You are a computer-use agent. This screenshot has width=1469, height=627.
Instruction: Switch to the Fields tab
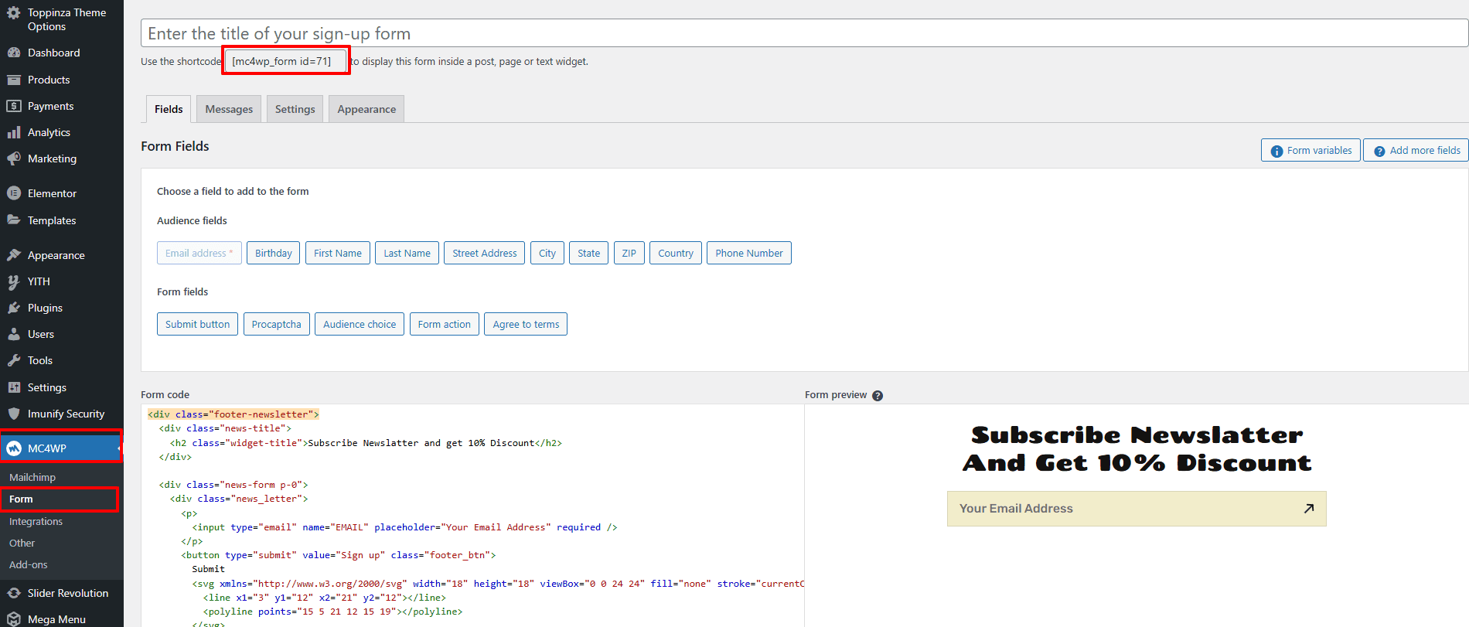[169, 109]
